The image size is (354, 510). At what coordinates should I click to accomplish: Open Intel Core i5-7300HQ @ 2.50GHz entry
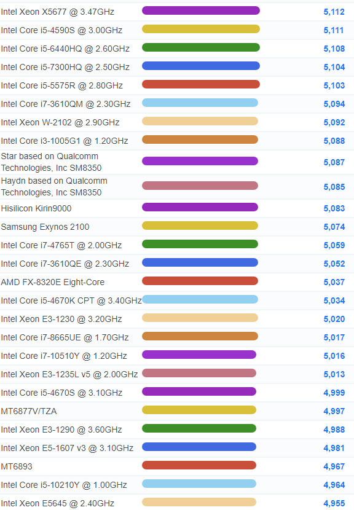65,68
